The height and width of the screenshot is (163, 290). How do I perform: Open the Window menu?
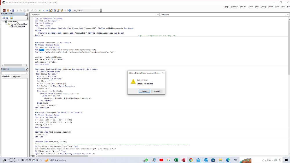click(x=234, y=7)
